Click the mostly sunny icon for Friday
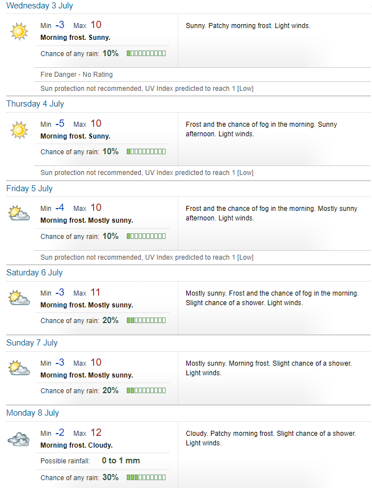Screen dimensions: 372x488 point(19,213)
